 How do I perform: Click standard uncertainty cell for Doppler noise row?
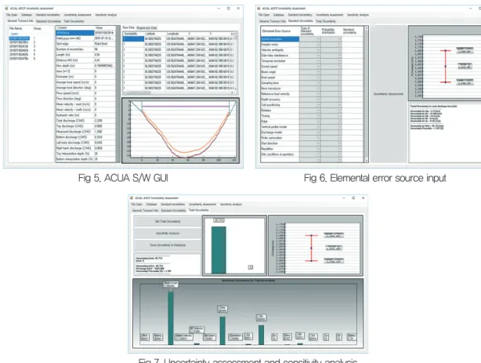[353, 45]
